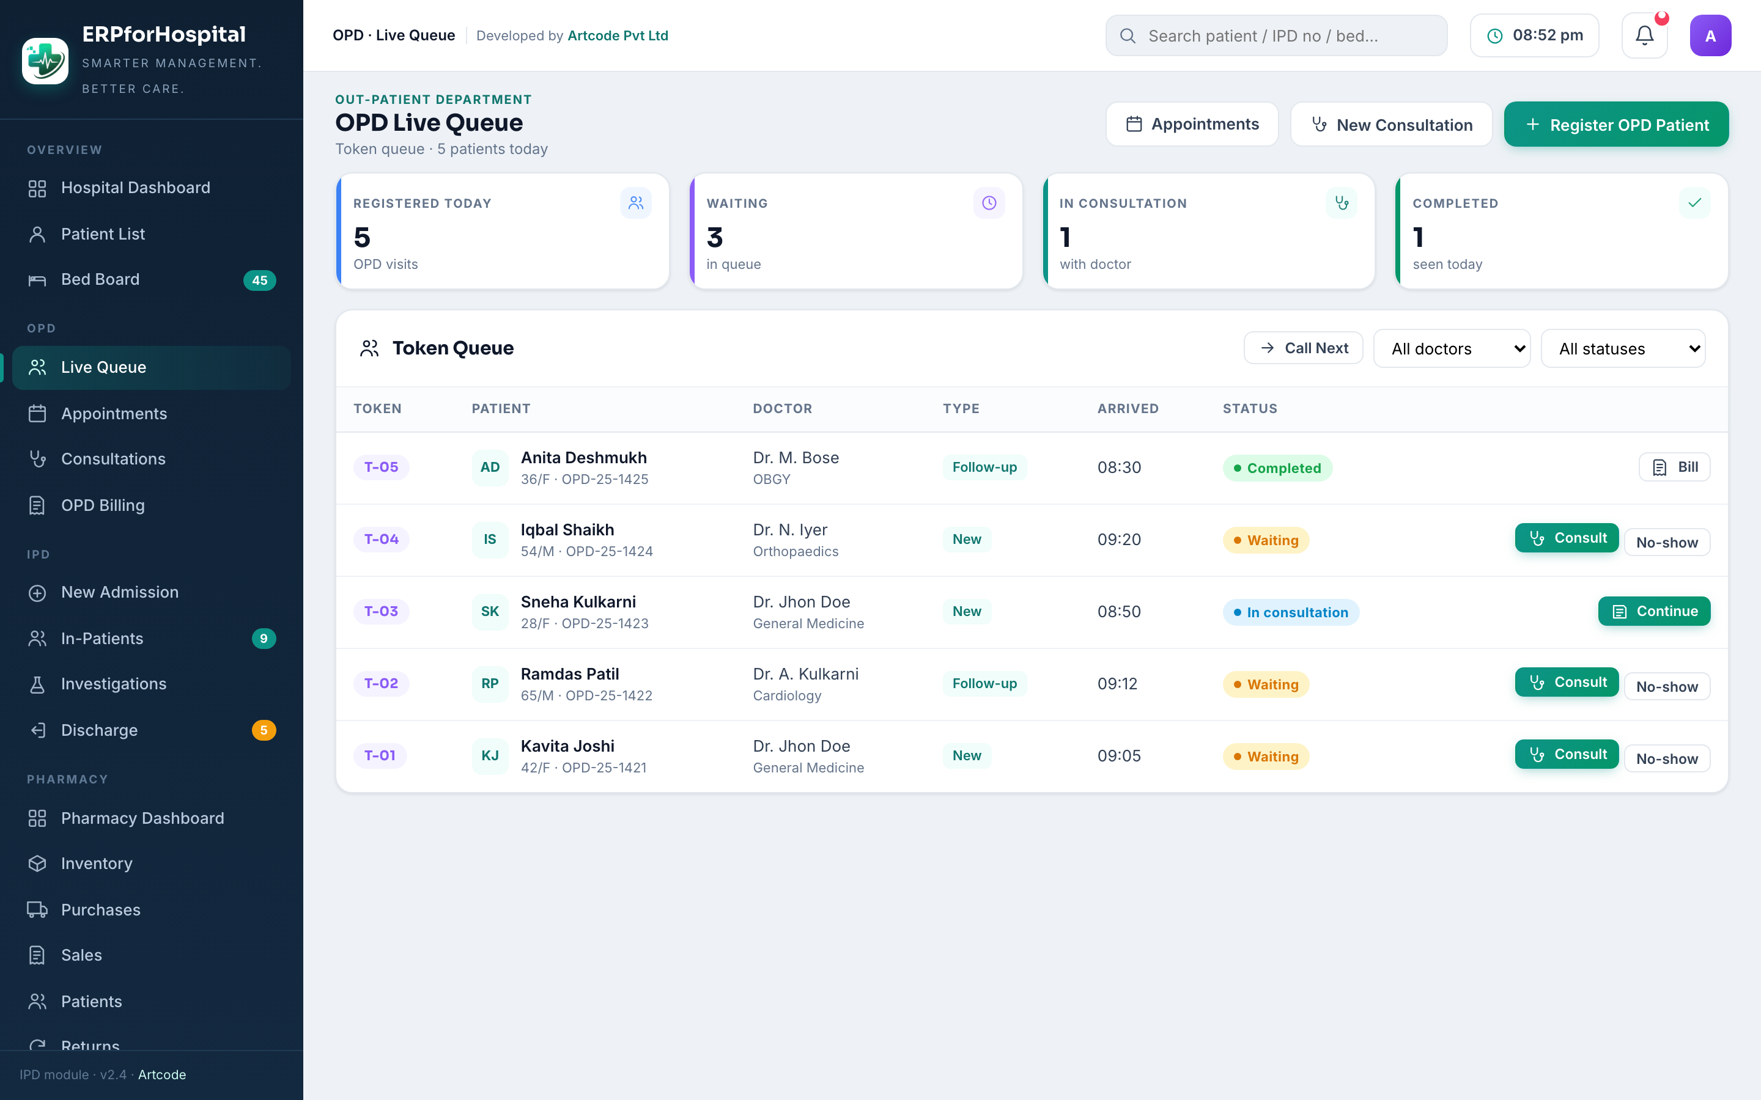This screenshot has width=1761, height=1100.
Task: Click the Follow-up tag for Ramdas Patil
Action: 984,683
